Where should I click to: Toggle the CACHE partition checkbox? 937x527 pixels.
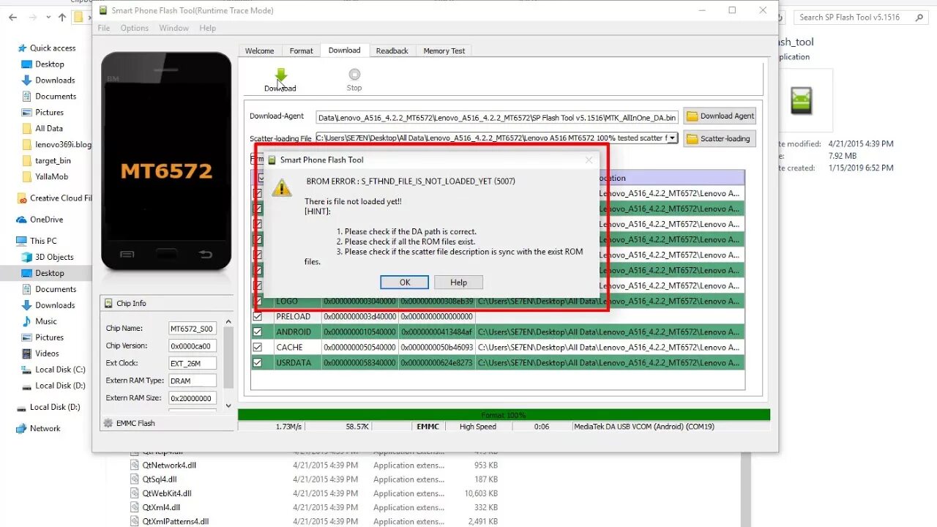[258, 347]
